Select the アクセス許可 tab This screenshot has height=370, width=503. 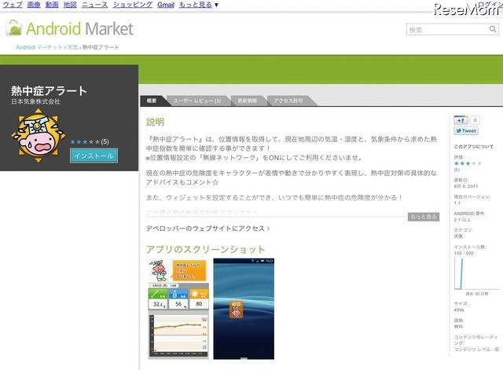coord(288,101)
